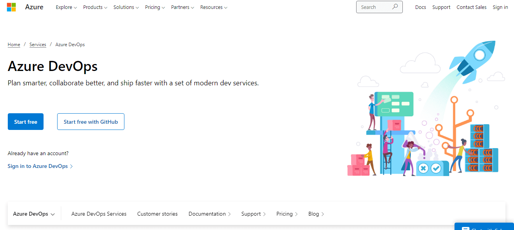This screenshot has height=230, width=514.
Task: Go to Services breadcrumb
Action: [x=38, y=45]
